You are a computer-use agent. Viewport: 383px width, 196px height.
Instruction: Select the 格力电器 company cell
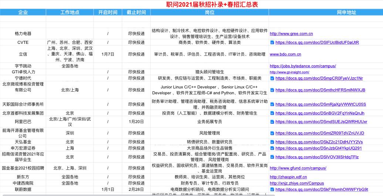coord(23,34)
